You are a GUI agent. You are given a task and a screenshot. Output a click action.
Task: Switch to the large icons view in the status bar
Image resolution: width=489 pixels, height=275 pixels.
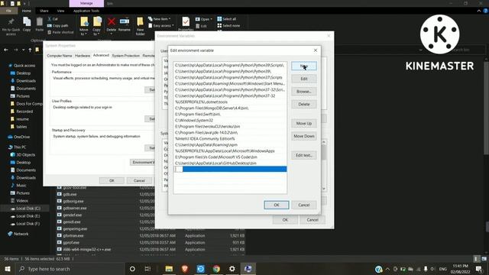(x=484, y=259)
